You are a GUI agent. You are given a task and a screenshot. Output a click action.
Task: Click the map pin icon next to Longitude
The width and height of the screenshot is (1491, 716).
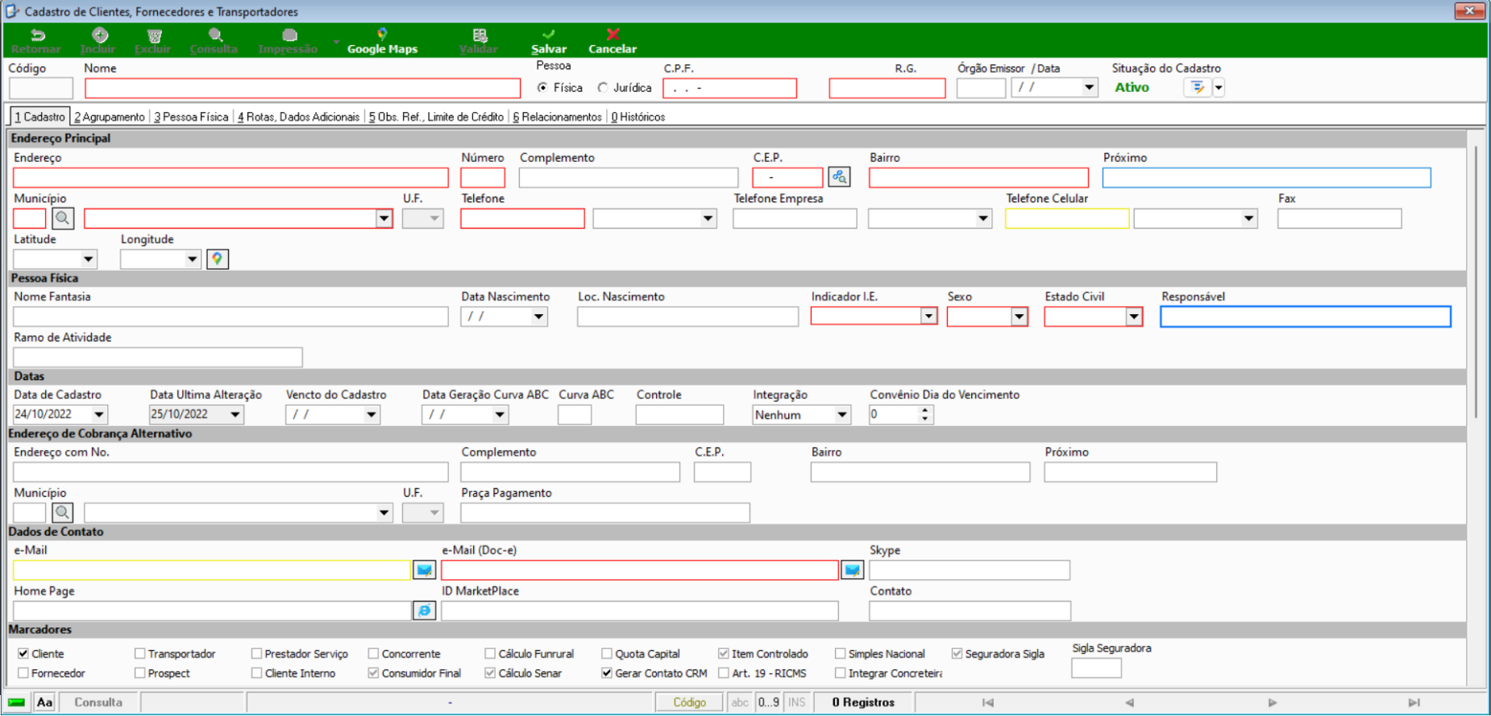(x=218, y=259)
